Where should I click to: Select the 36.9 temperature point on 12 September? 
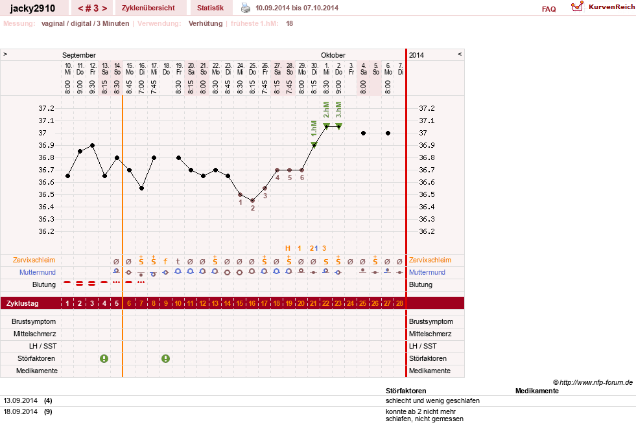93,145
